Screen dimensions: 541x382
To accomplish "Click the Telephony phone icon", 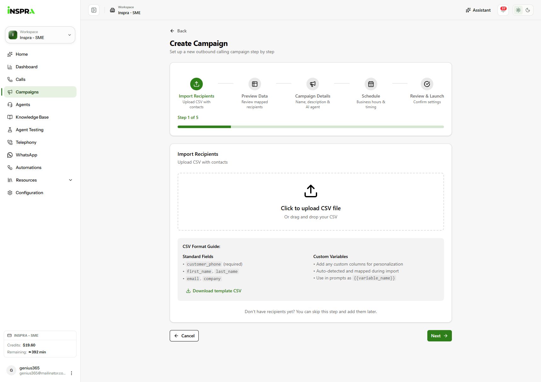I will (10, 142).
